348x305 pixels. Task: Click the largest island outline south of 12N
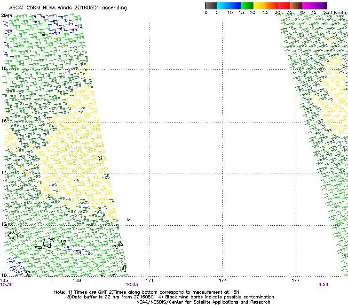coord(49,243)
